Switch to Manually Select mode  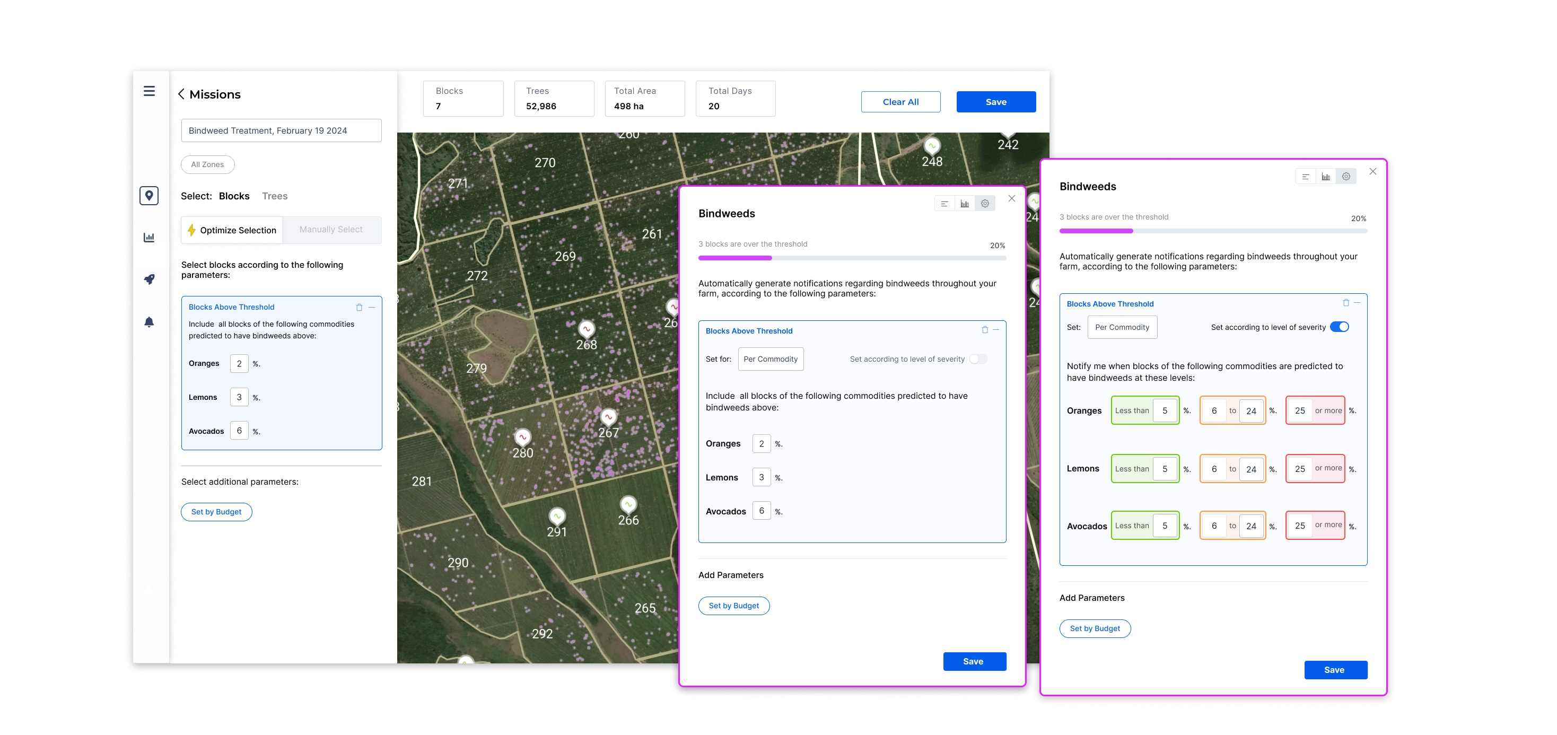pos(330,230)
